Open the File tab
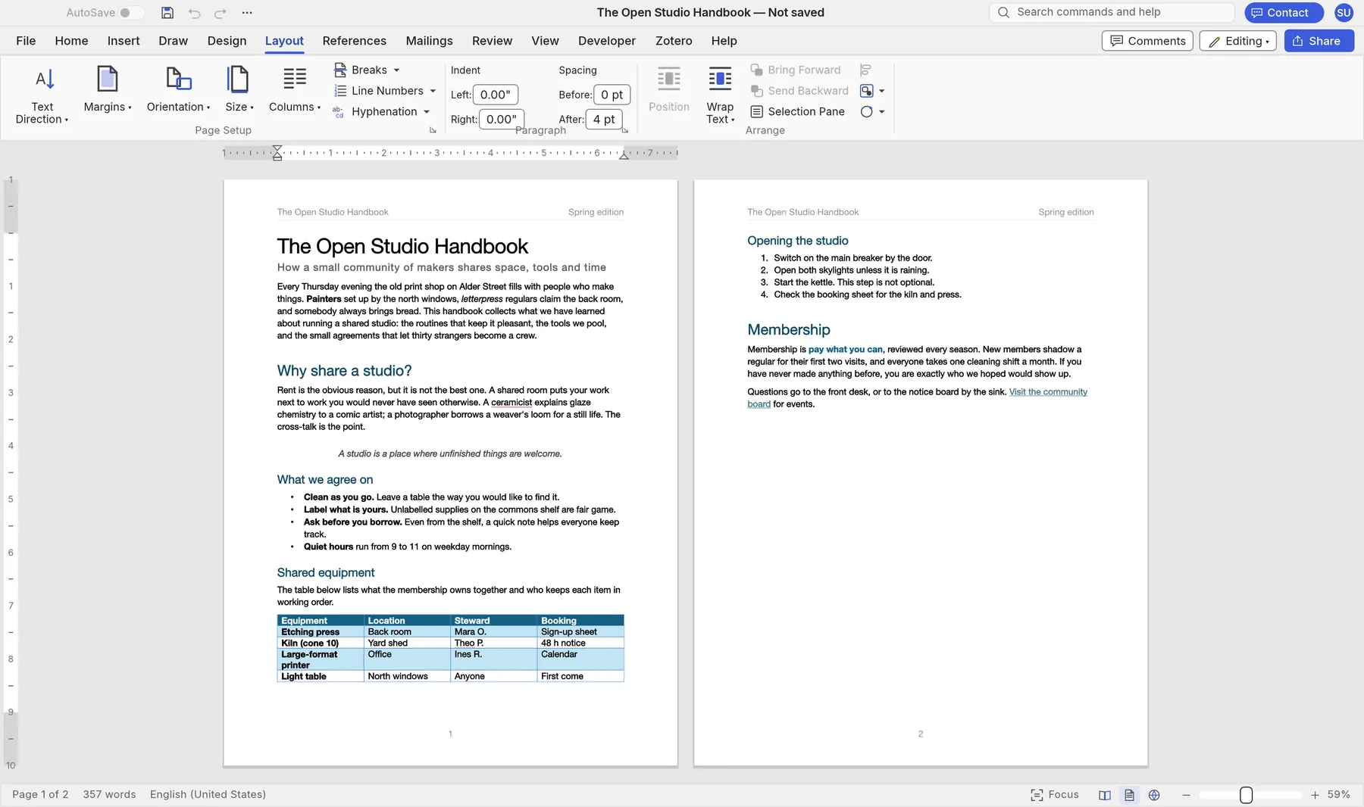 click(x=26, y=41)
